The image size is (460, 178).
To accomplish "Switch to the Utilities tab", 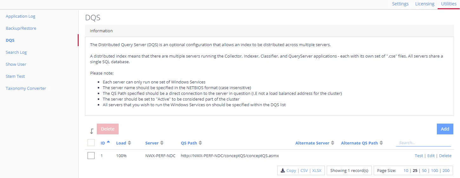I will (449, 4).
